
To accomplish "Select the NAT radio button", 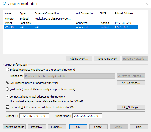I will click(x=7, y=83).
